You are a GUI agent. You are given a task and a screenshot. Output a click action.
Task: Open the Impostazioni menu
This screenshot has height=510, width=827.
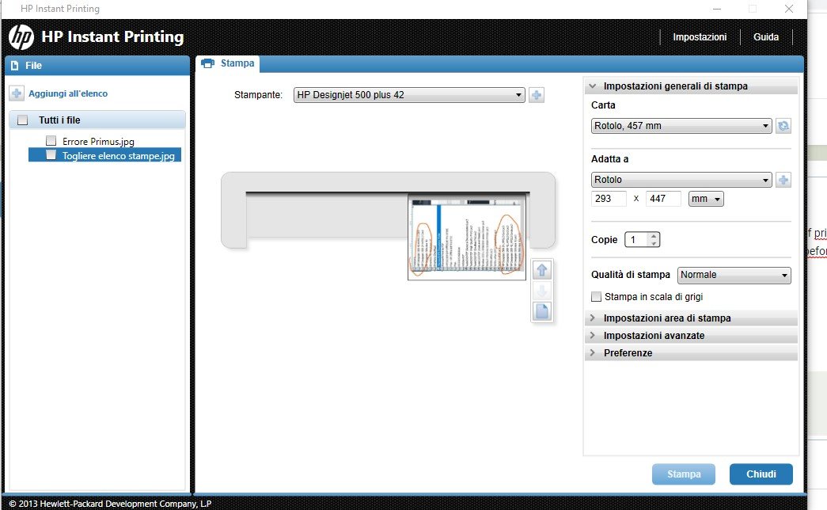click(700, 37)
